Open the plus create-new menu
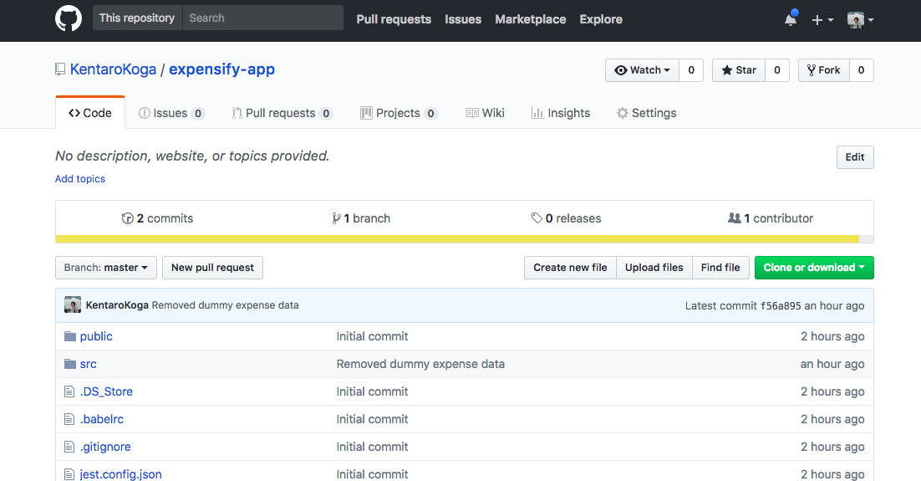921x481 pixels. [x=822, y=19]
